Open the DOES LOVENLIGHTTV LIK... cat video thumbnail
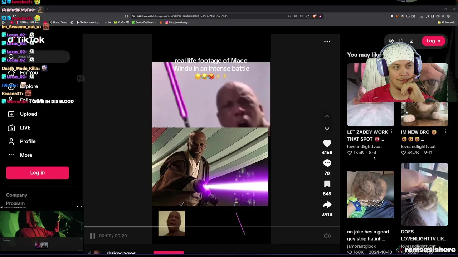Image resolution: width=458 pixels, height=257 pixels. pyautogui.click(x=424, y=195)
